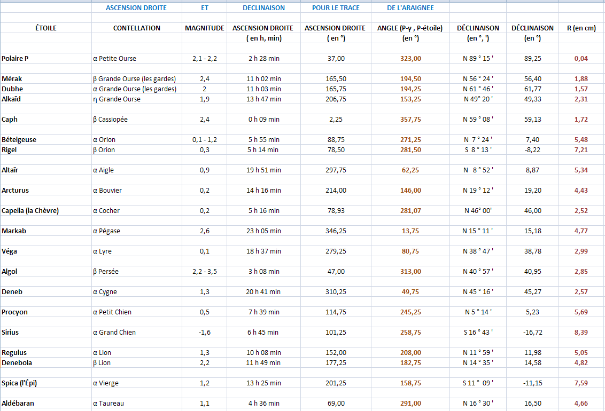Click Véga's right ascension "18 h 37 min"
Viewport: 605px width, 411px height.
tap(263, 251)
